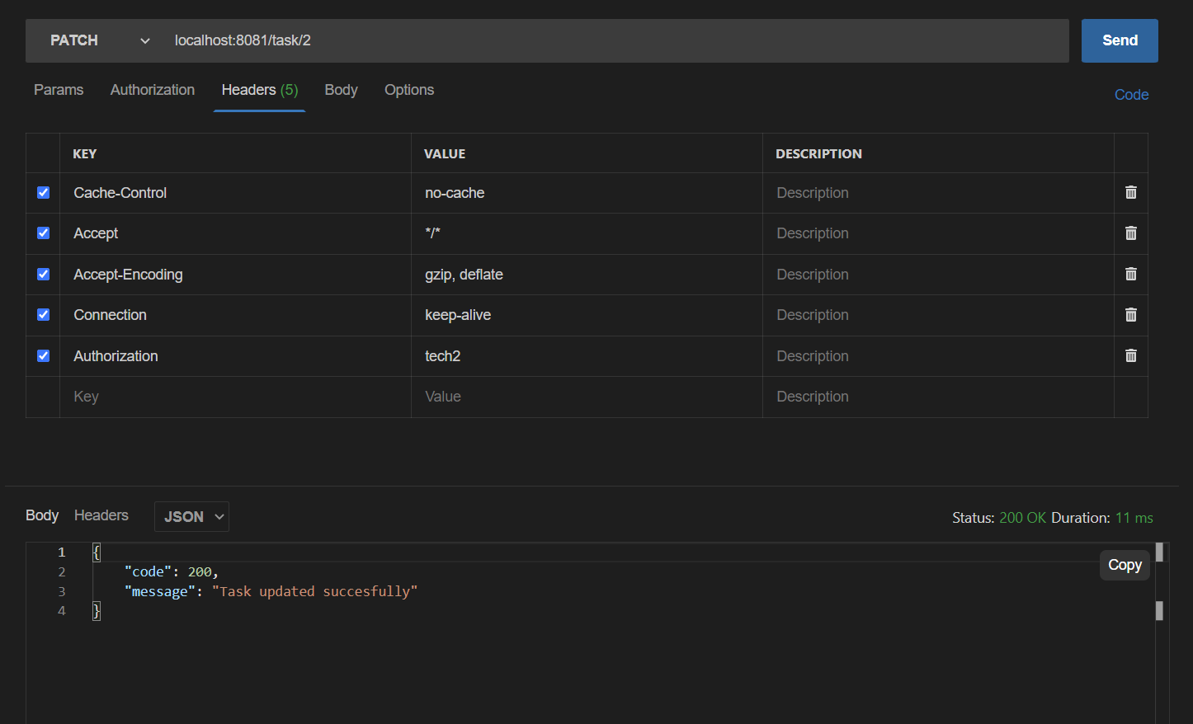Image resolution: width=1193 pixels, height=724 pixels.
Task: Open the request Body tab
Action: point(341,90)
